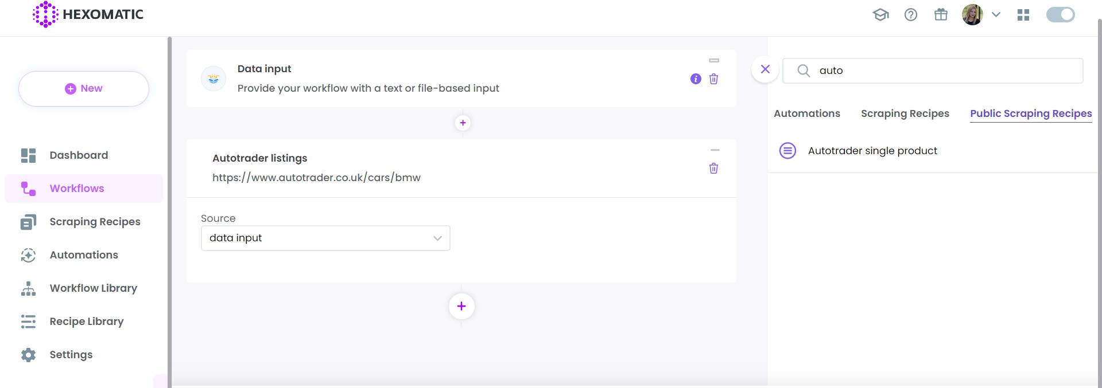Click the New button
Image resolution: width=1102 pixels, height=388 pixels.
click(84, 89)
